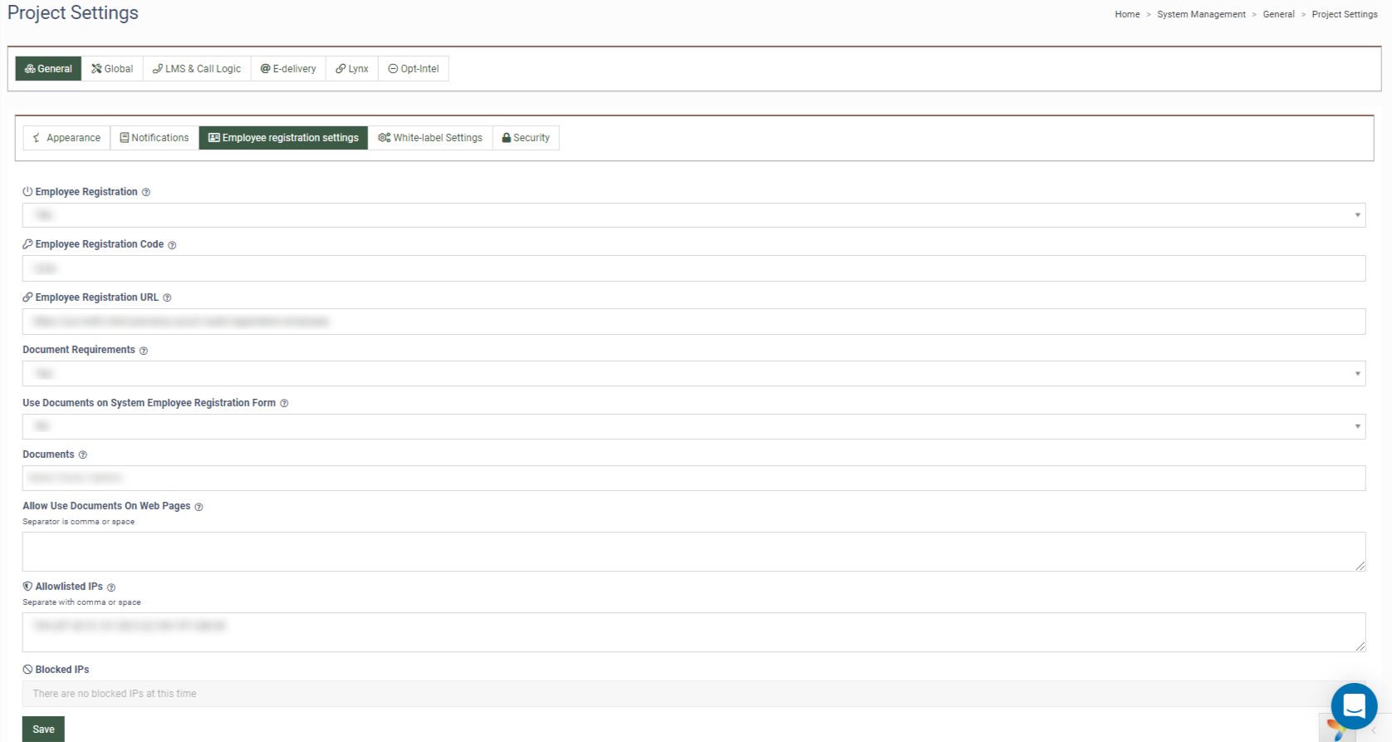Expand the Employee Registration dropdown

point(694,215)
